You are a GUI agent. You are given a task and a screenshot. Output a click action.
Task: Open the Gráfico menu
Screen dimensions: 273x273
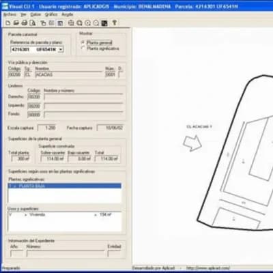tap(51, 14)
